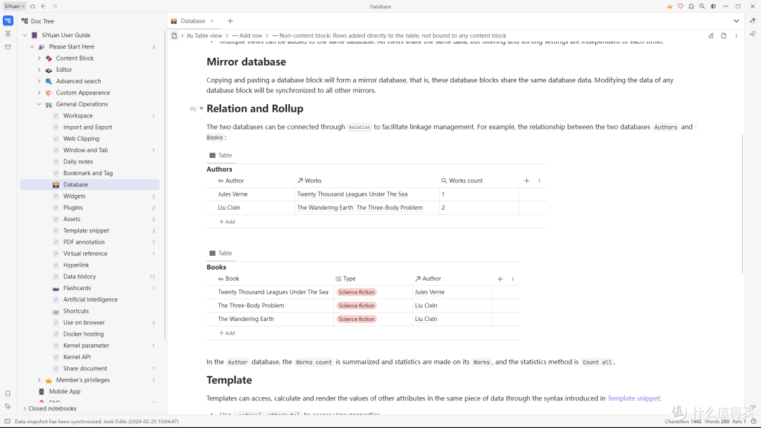The image size is (761, 428).
Task: Open the Shortcuts document
Action: [75, 311]
